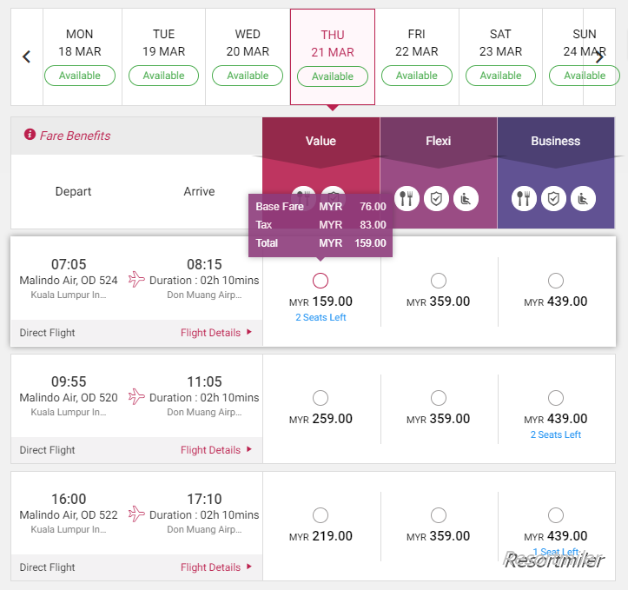Screen dimensions: 628x590
Task: Click the Business shield protection icon
Action: pyautogui.click(x=553, y=198)
